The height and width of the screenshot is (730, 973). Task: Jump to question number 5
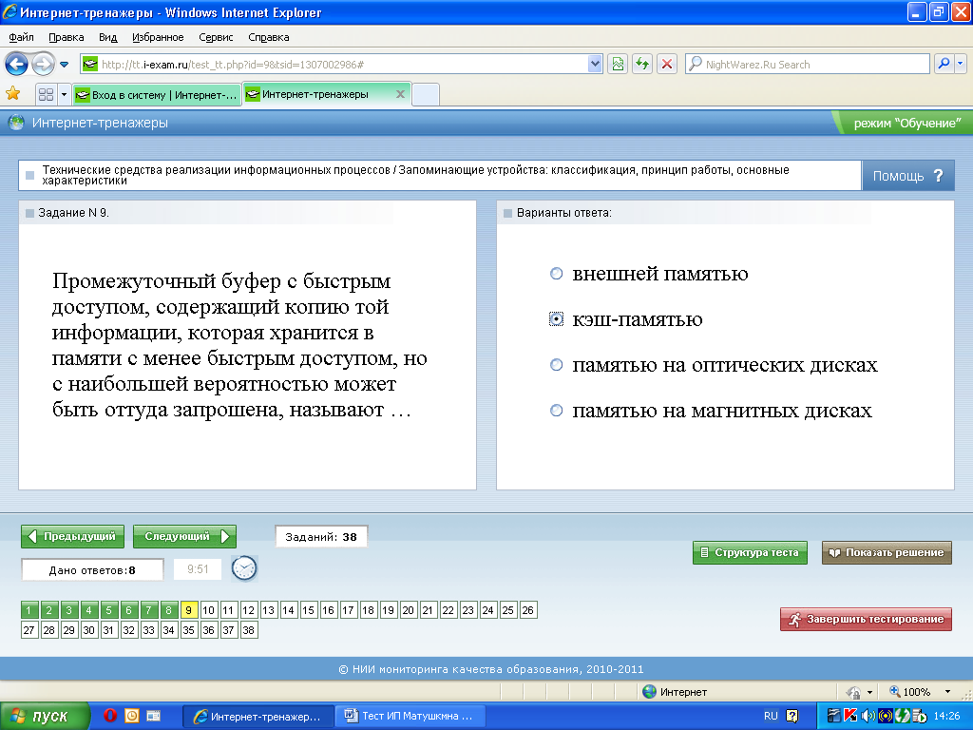coord(108,610)
